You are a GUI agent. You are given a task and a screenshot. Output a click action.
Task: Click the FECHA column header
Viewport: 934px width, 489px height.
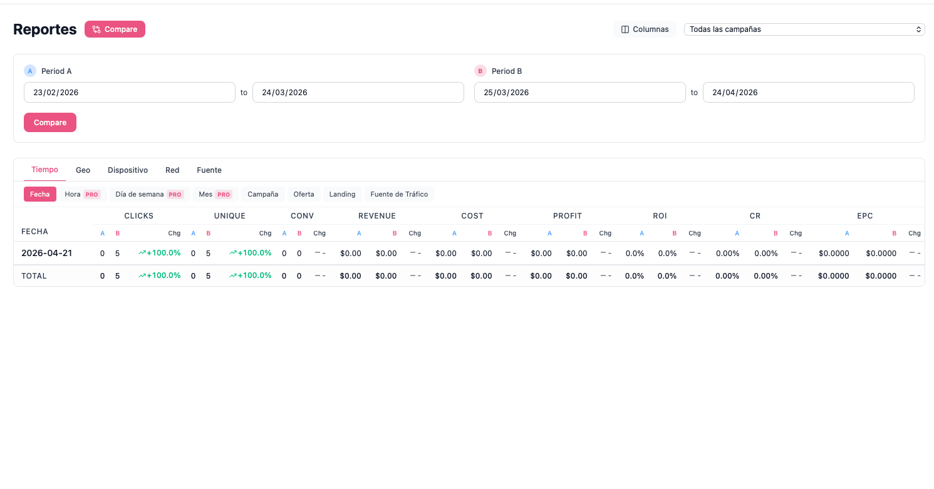click(x=34, y=232)
